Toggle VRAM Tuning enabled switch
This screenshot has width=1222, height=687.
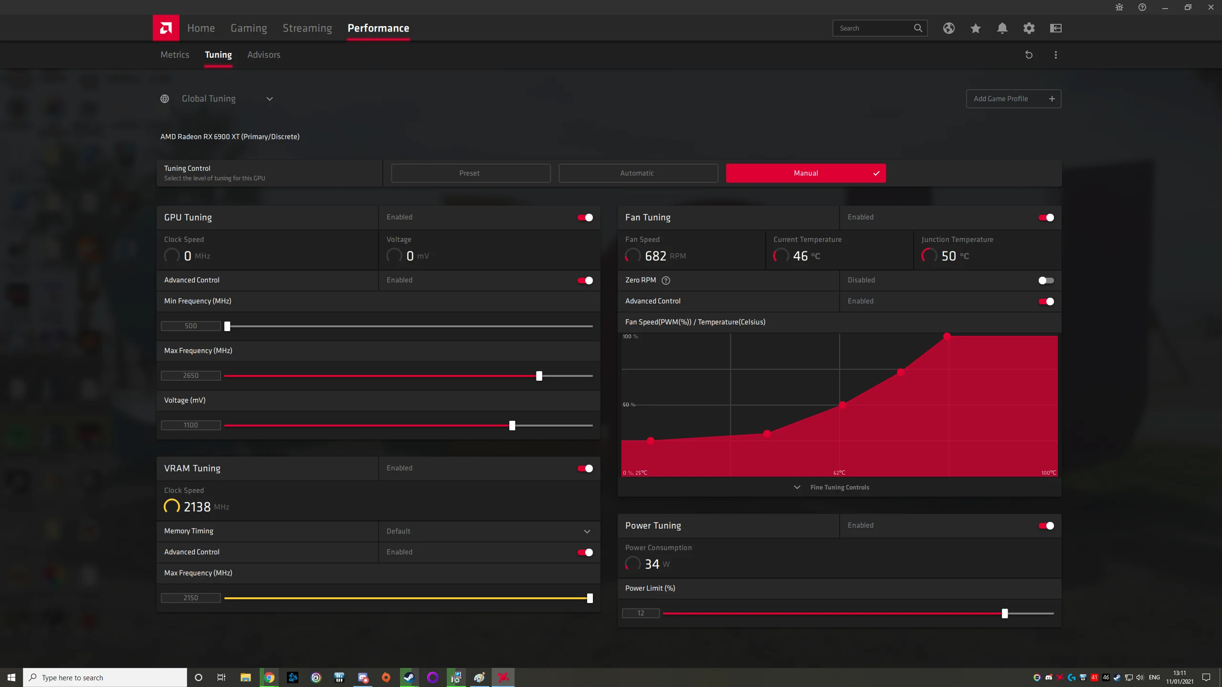point(585,468)
